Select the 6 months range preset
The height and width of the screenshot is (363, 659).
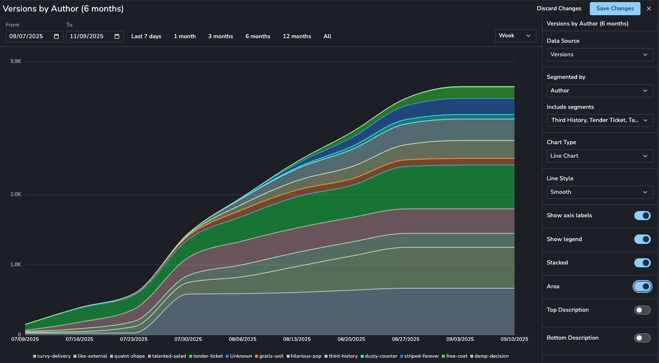click(x=258, y=37)
